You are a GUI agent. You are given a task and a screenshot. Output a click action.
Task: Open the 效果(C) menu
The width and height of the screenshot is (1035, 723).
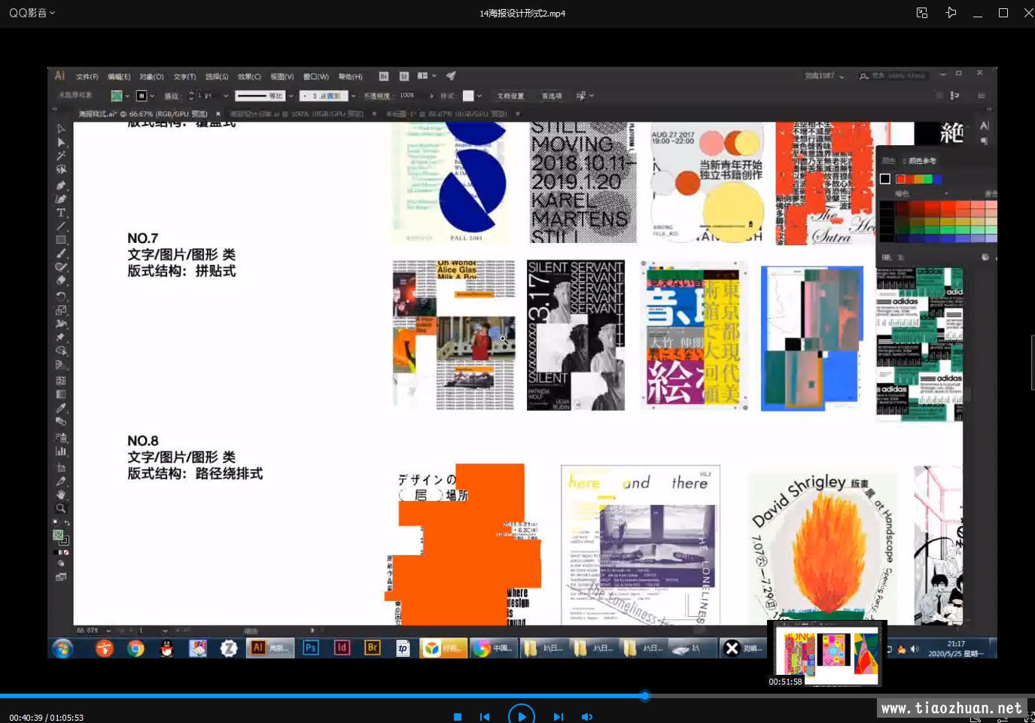(x=249, y=77)
